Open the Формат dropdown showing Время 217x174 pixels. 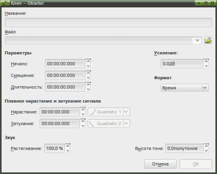pyautogui.click(x=185, y=88)
